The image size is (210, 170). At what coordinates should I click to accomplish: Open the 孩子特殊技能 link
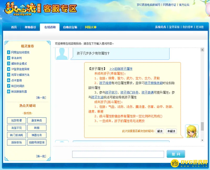click(154, 83)
